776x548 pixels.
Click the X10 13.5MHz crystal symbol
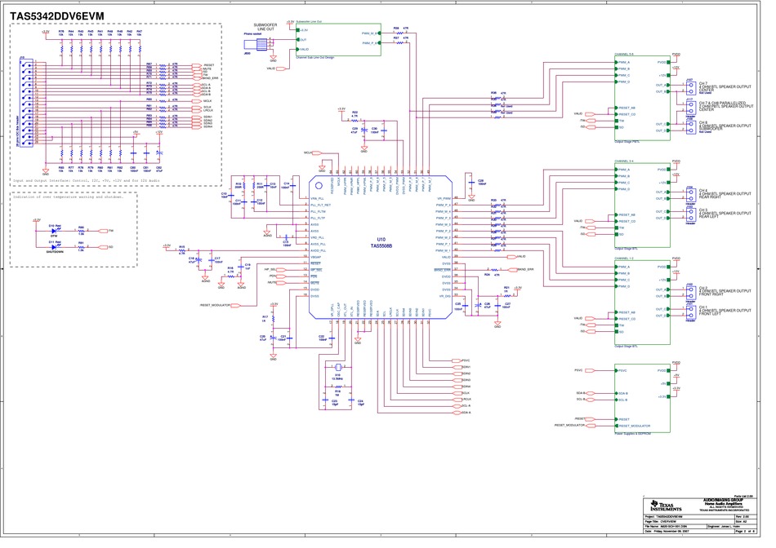click(338, 367)
